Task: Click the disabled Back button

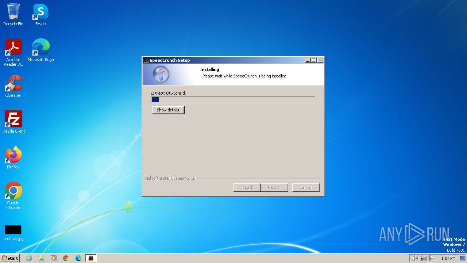Action: 247,187
